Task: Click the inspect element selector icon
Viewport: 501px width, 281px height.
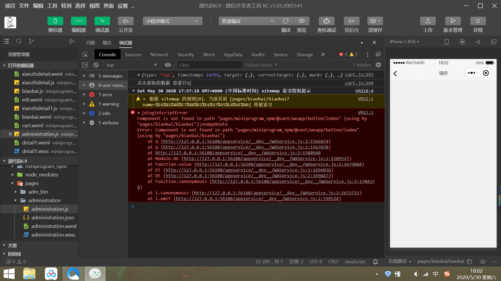Action: 85,55
